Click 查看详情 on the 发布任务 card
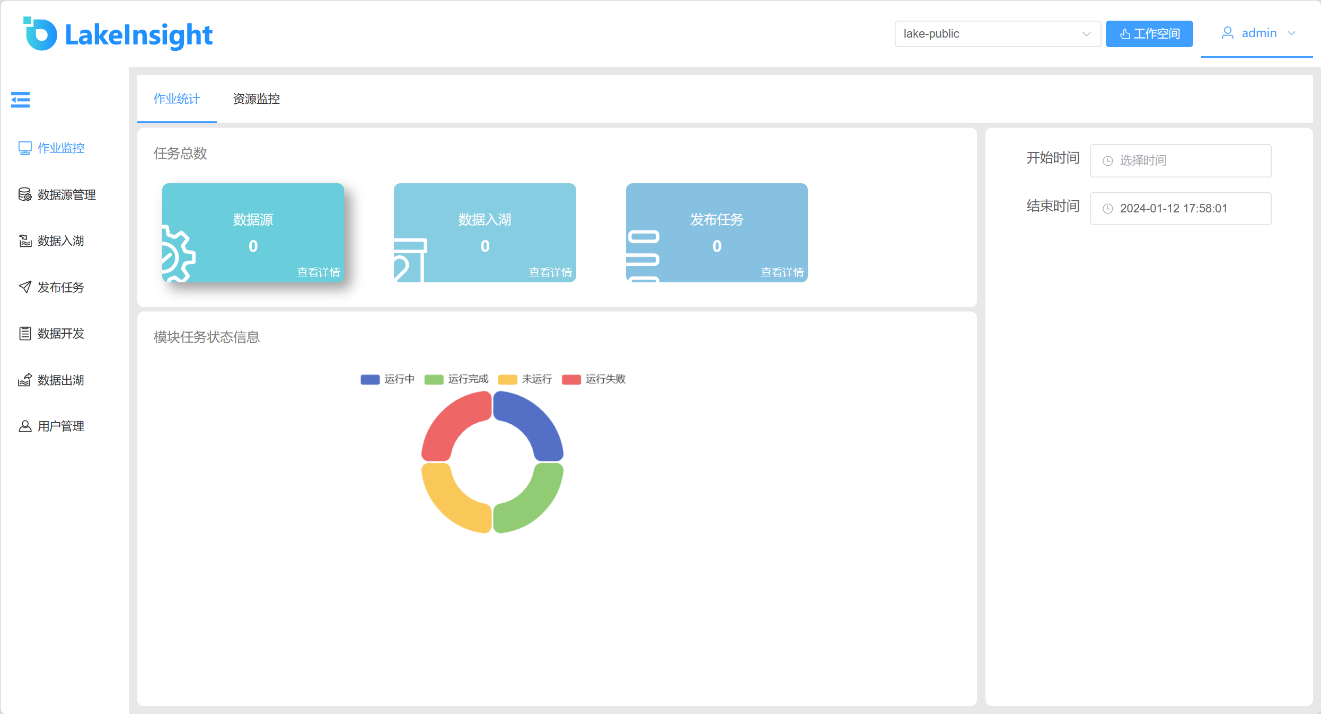The height and width of the screenshot is (714, 1321). (782, 272)
